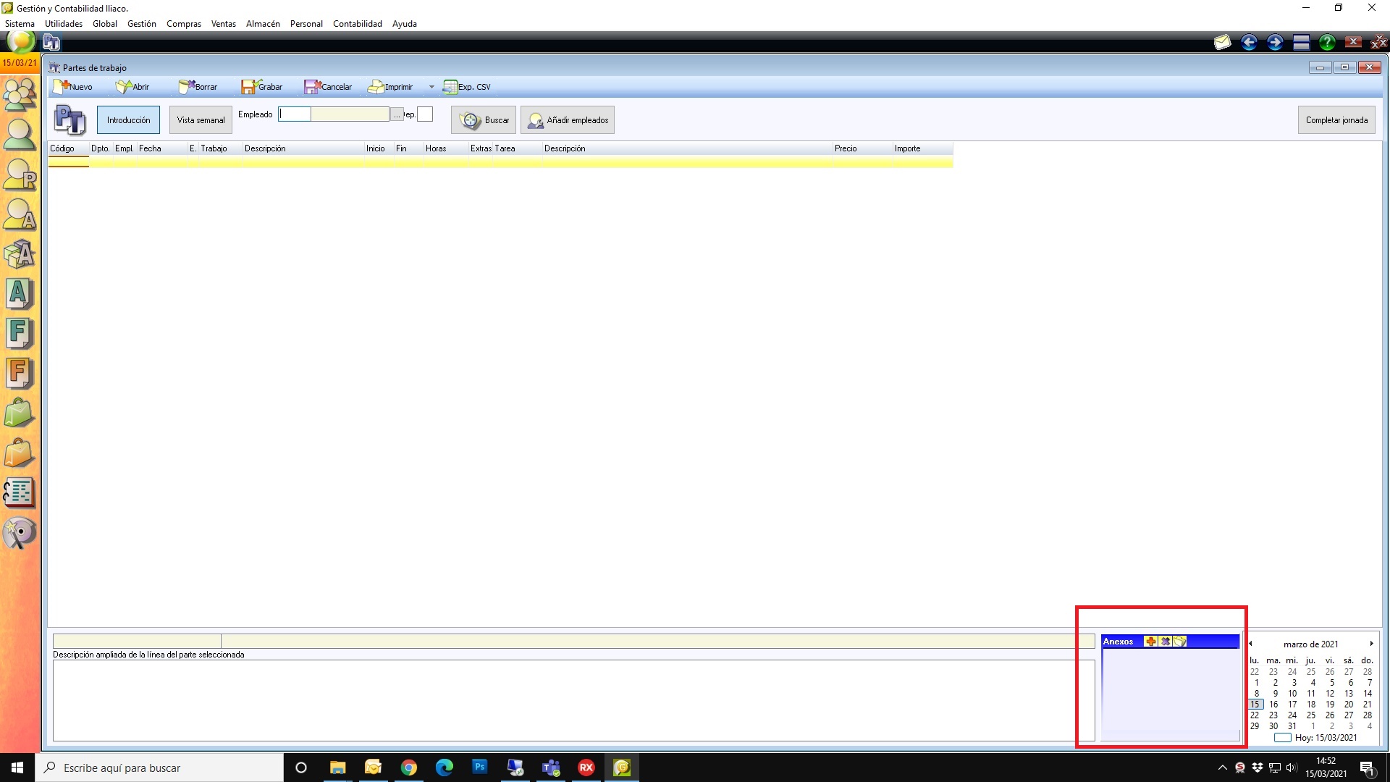Open the orange shopping bag sidebar icon
The height and width of the screenshot is (782, 1390).
click(x=20, y=453)
